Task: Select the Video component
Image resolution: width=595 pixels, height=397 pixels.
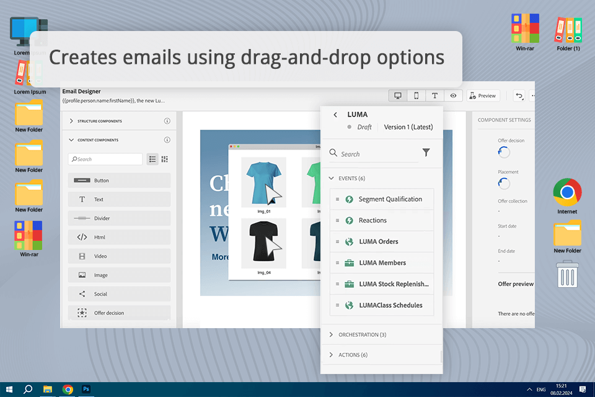Action: pyautogui.click(x=119, y=256)
